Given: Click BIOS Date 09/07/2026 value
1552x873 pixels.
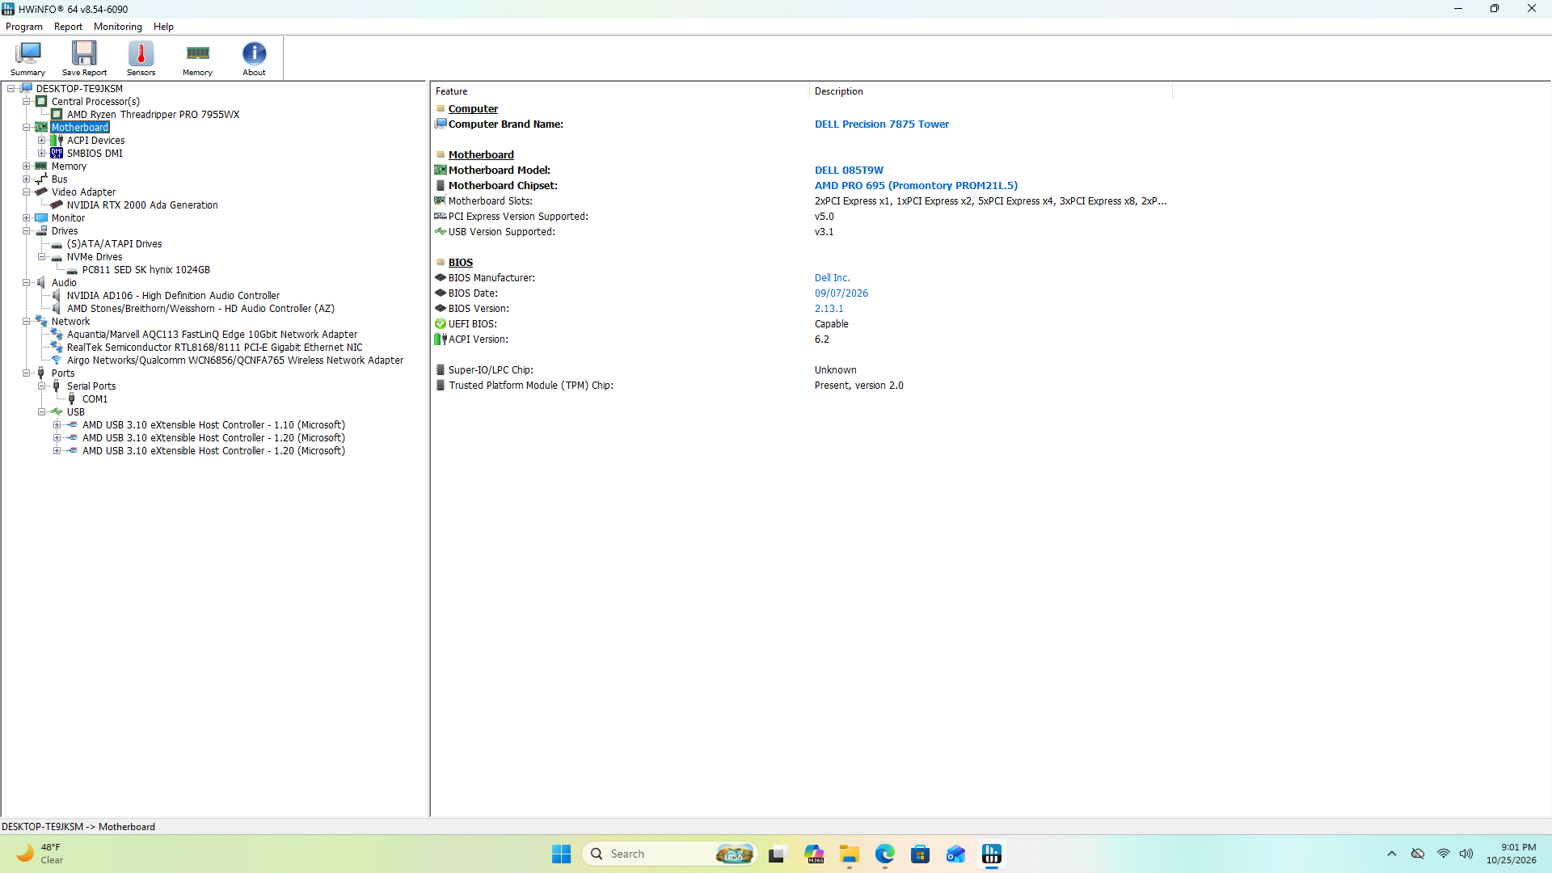Looking at the screenshot, I should 841,293.
